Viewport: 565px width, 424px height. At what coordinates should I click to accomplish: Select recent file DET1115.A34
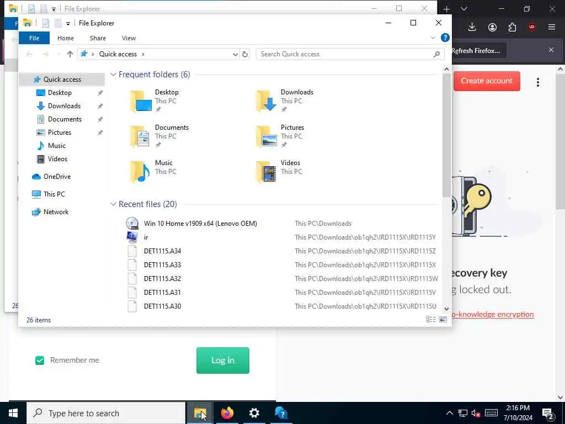(163, 251)
